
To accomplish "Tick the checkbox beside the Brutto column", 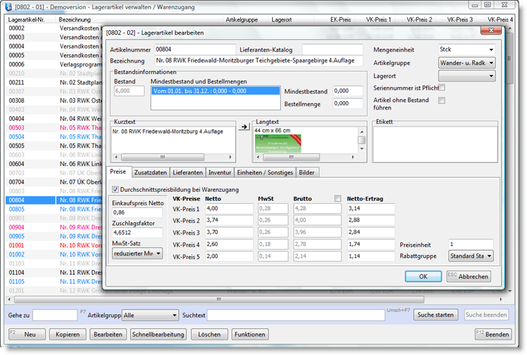I will click(338, 198).
